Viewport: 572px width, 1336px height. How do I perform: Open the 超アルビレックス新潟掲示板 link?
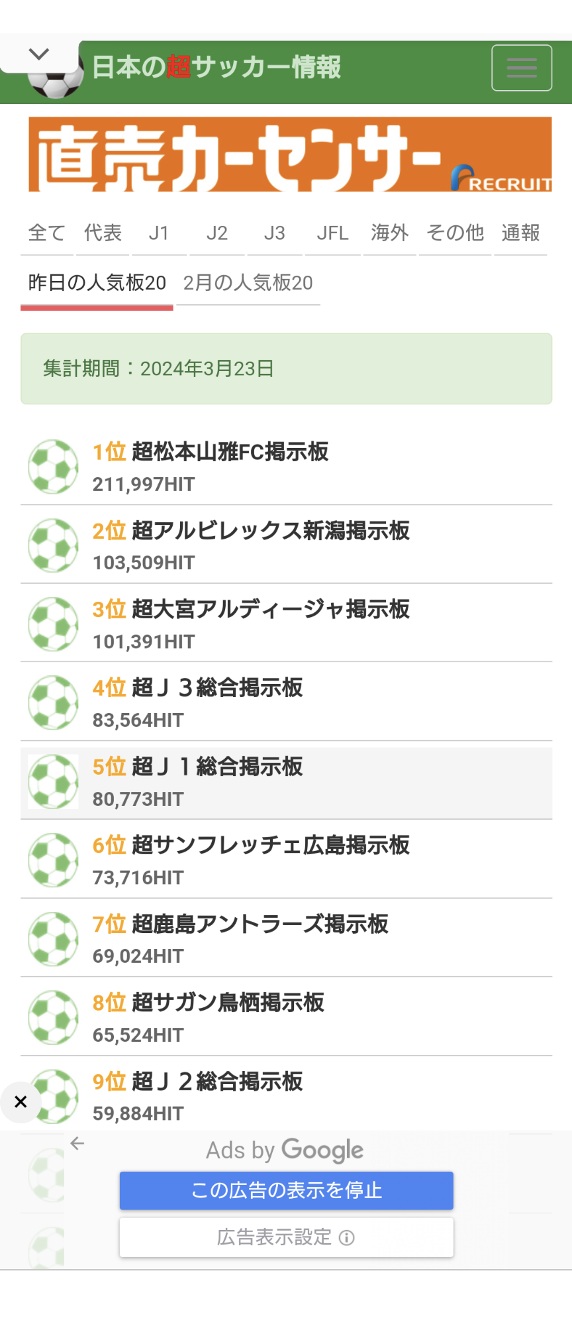click(x=270, y=531)
